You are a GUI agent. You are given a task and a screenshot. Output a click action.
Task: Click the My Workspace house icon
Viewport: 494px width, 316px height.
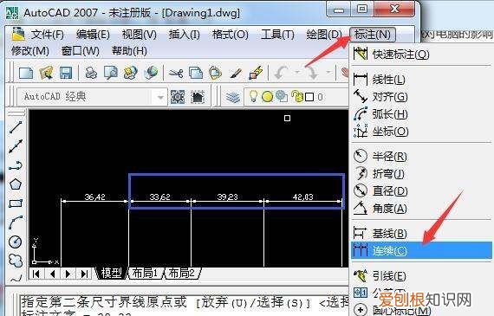click(198, 97)
